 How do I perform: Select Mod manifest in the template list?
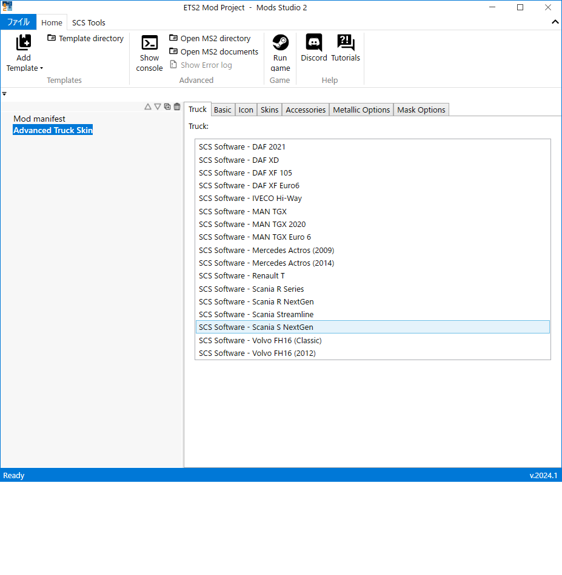(x=39, y=119)
